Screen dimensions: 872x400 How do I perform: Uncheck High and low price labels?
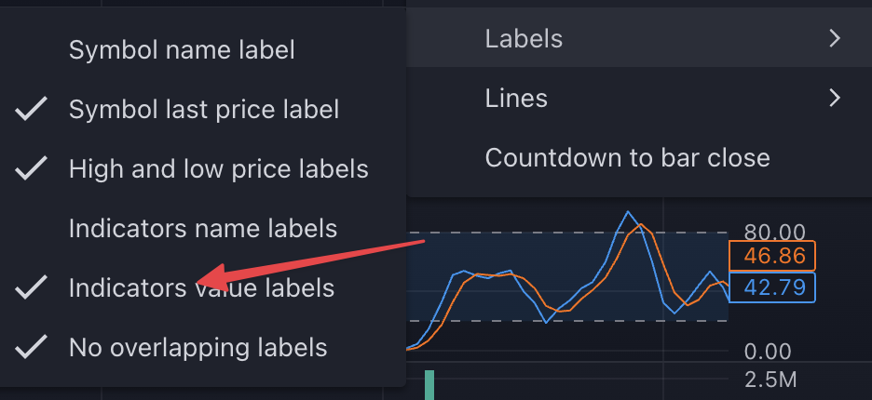218,169
